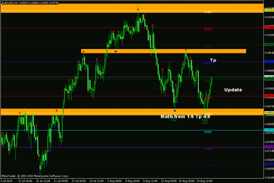The image size is (274, 183).
Task: Click the blue fractal dot at the chart's lowest candle
Action: pos(40,174)
